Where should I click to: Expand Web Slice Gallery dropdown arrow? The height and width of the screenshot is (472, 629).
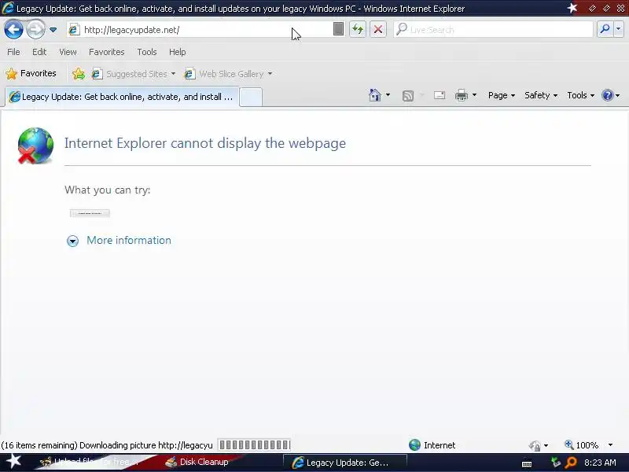[270, 74]
